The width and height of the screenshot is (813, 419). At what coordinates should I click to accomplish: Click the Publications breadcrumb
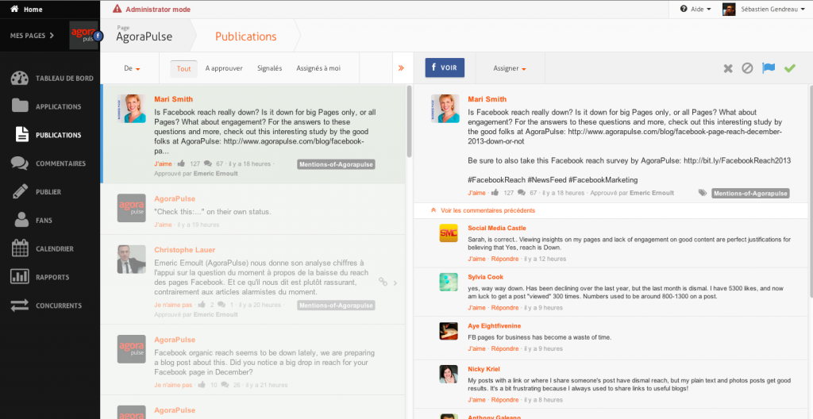(246, 37)
